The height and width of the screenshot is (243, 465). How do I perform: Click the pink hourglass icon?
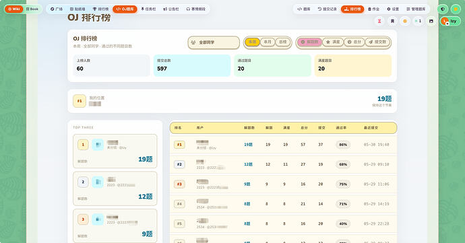pyautogui.click(x=379, y=21)
